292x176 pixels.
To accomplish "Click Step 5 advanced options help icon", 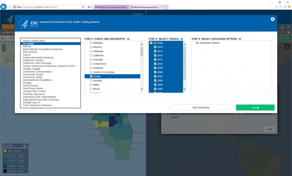I will (240, 39).
